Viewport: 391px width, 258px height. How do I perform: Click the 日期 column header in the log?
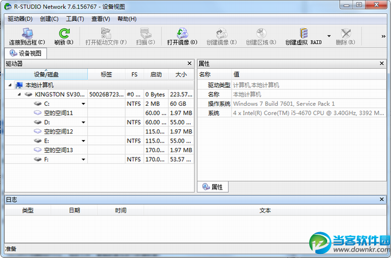pos(75,210)
